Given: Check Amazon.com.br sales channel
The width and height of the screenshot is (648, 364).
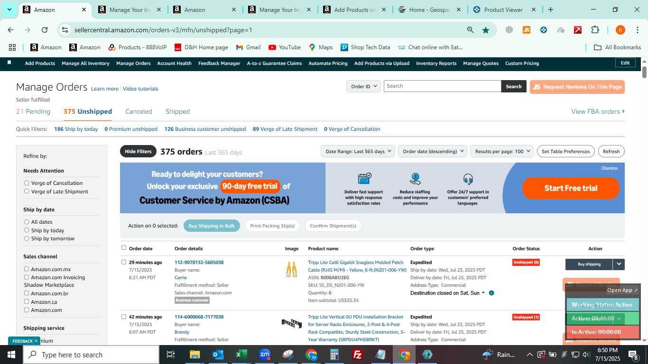Looking at the screenshot, I should pos(27,293).
